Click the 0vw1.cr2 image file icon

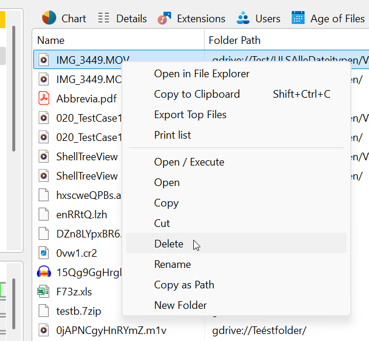[x=44, y=253]
